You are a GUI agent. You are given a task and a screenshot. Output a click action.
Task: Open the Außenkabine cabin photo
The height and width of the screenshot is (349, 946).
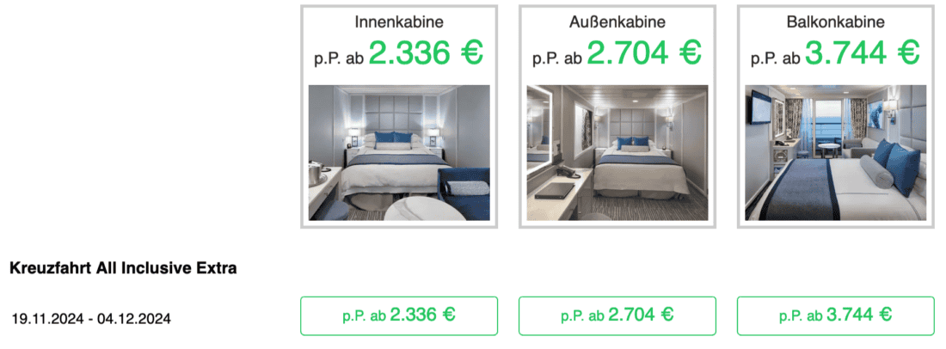point(617,152)
